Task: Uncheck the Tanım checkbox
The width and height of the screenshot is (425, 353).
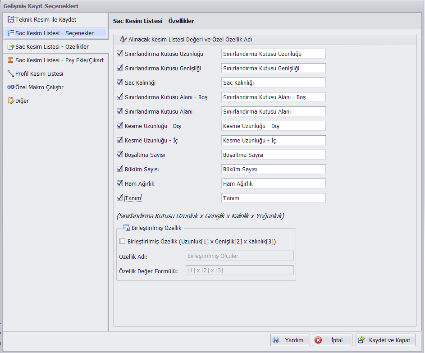Action: click(x=119, y=197)
